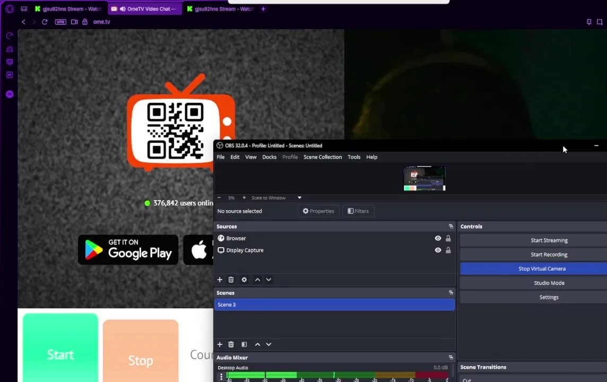Select Browser source row

click(x=334, y=238)
